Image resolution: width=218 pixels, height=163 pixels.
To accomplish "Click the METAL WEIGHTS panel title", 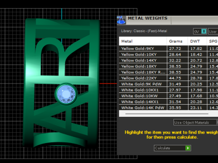I will (148, 18).
